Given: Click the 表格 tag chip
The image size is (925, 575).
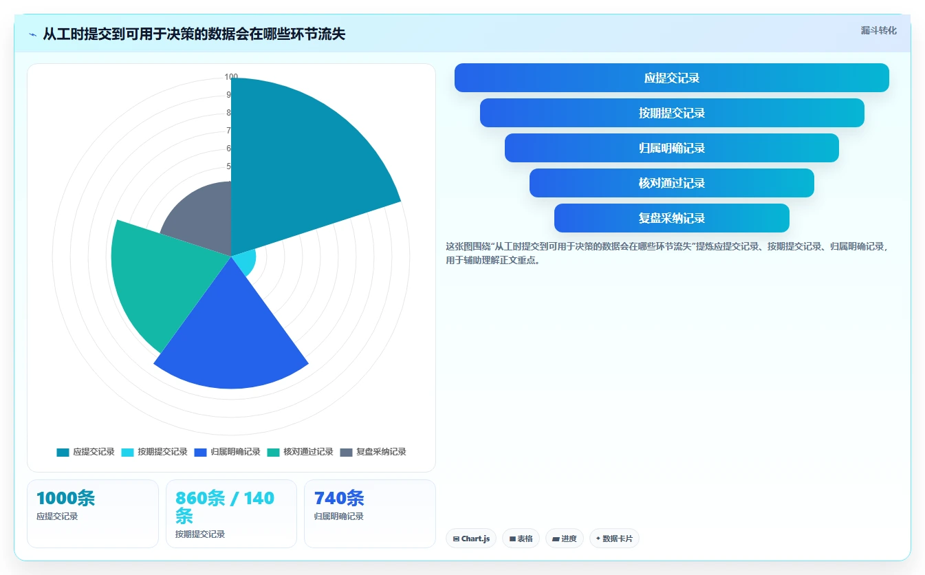Looking at the screenshot, I should click(521, 539).
